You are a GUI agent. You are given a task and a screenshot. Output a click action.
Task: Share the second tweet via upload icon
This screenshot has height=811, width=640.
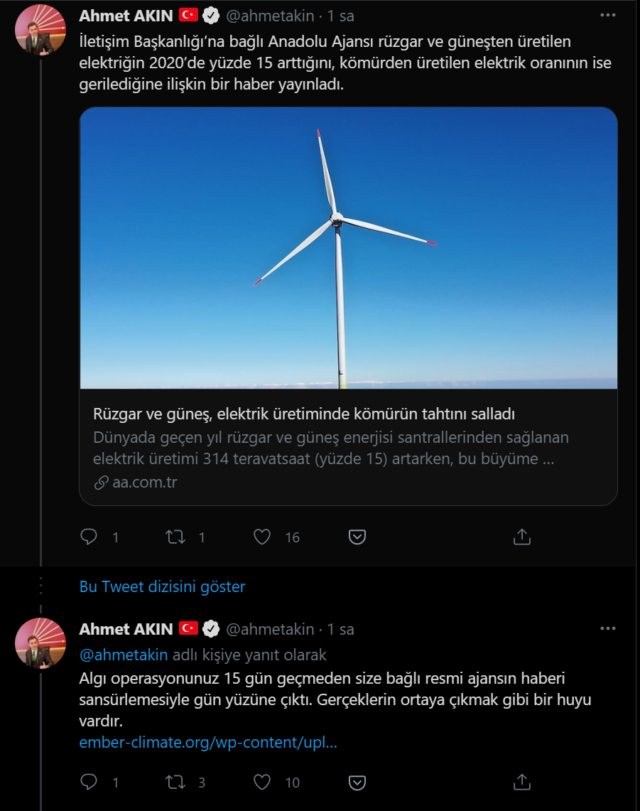522,783
